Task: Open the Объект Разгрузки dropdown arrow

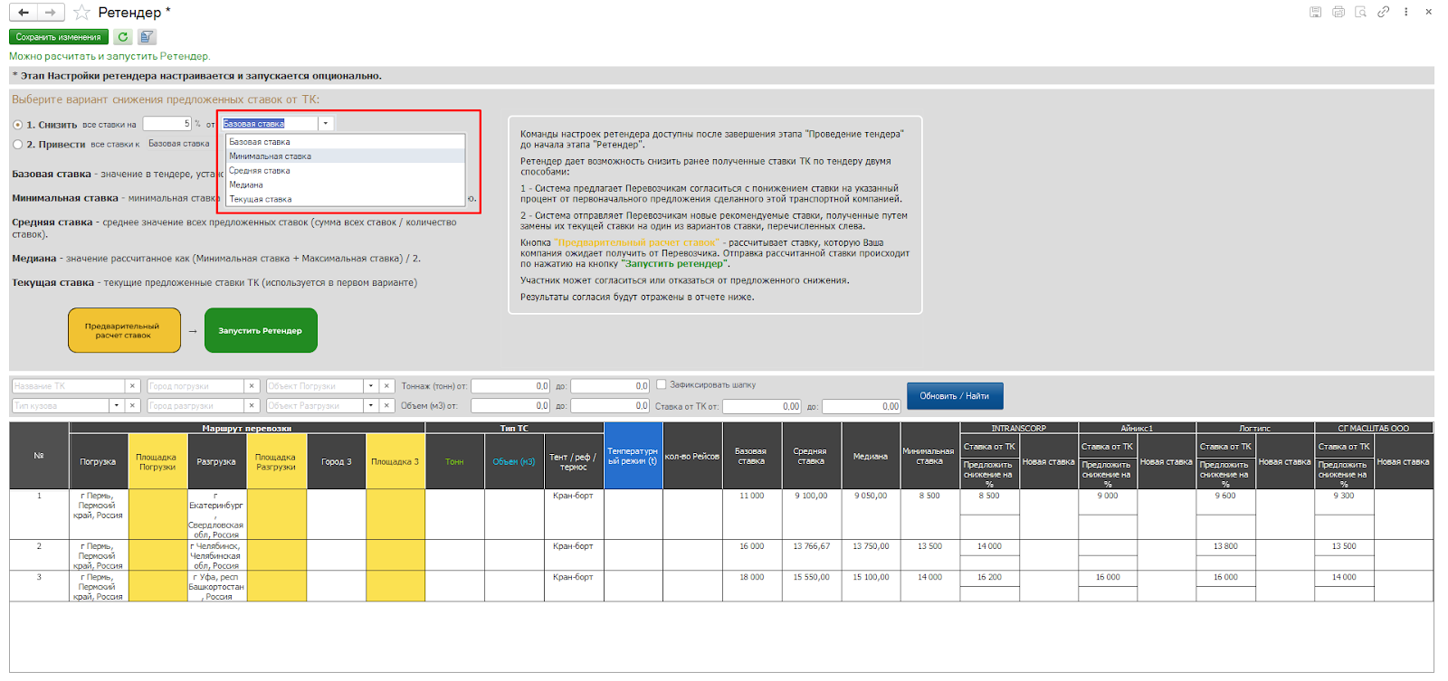Action: [x=370, y=406]
